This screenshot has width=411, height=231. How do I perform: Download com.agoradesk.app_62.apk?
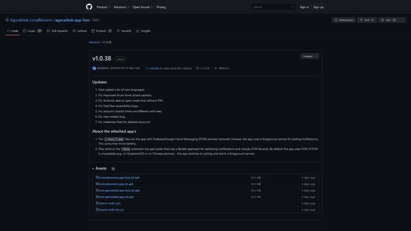tap(116, 197)
